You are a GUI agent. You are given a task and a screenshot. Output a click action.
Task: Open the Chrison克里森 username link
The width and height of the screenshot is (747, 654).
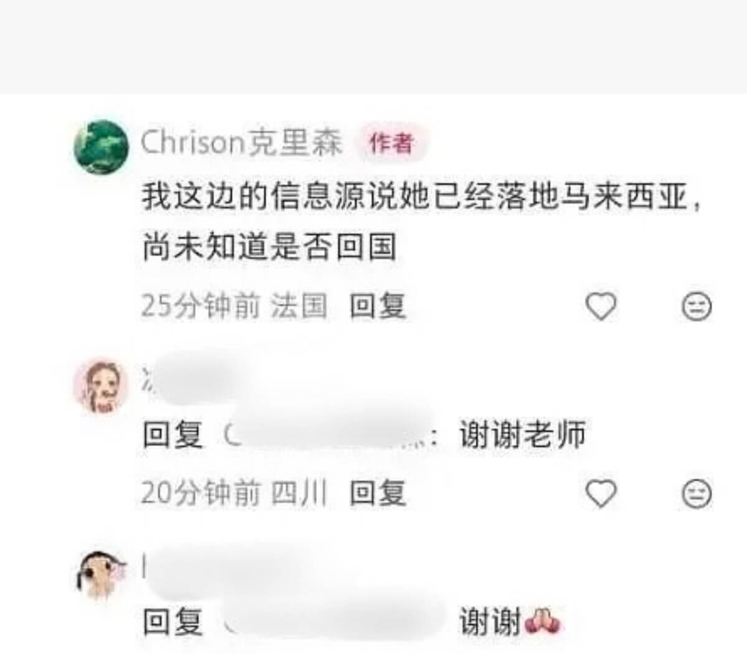[242, 142]
